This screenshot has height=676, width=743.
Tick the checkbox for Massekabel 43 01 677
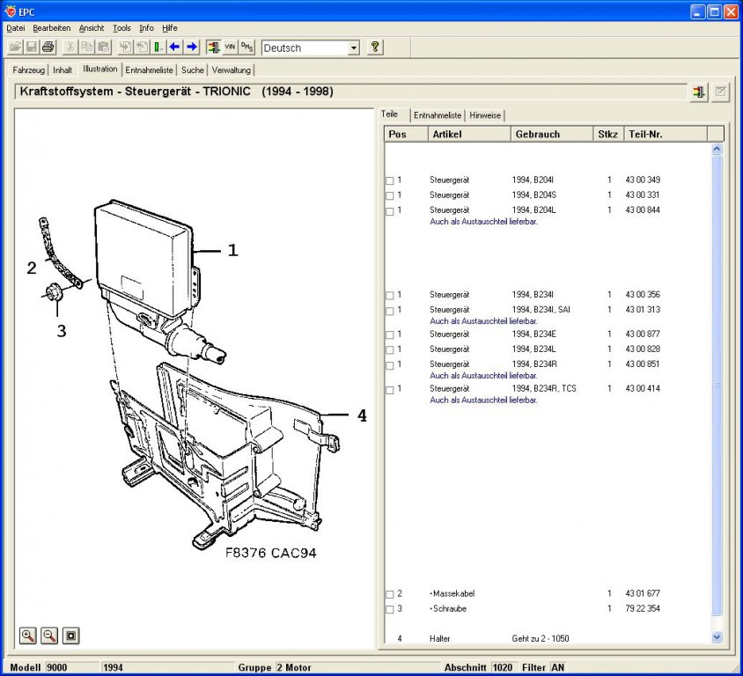[x=389, y=594]
